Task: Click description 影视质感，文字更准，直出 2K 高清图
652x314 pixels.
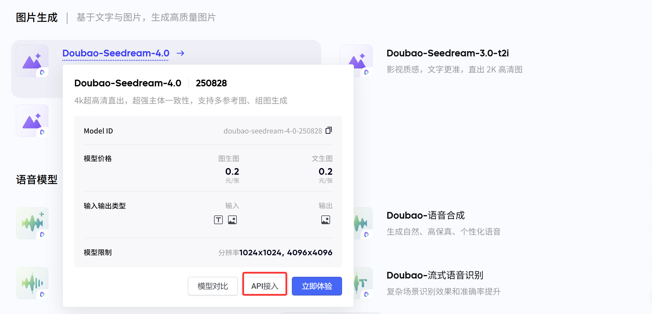Action: [x=455, y=69]
